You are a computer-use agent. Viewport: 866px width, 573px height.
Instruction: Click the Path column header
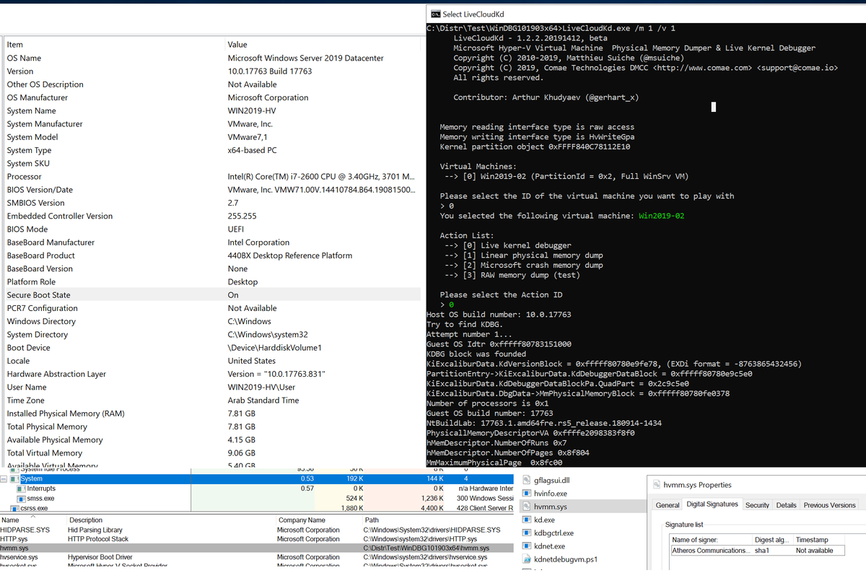[x=439, y=520]
